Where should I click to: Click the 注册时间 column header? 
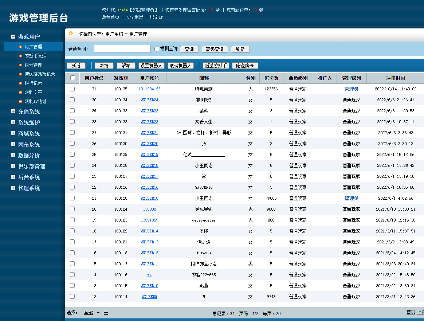tap(396, 78)
